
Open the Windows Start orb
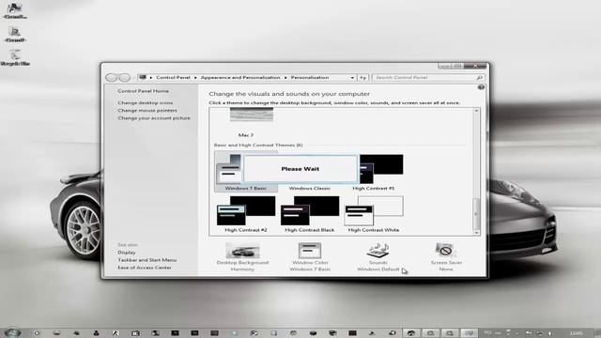[12, 332]
